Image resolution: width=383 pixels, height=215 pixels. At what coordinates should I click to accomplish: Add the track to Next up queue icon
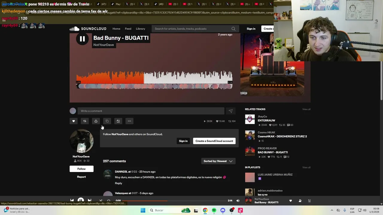[x=118, y=121]
